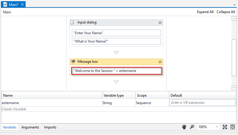Open the tab list dropdown arrow
Screen dimensions: 238x135
pos(234,5)
